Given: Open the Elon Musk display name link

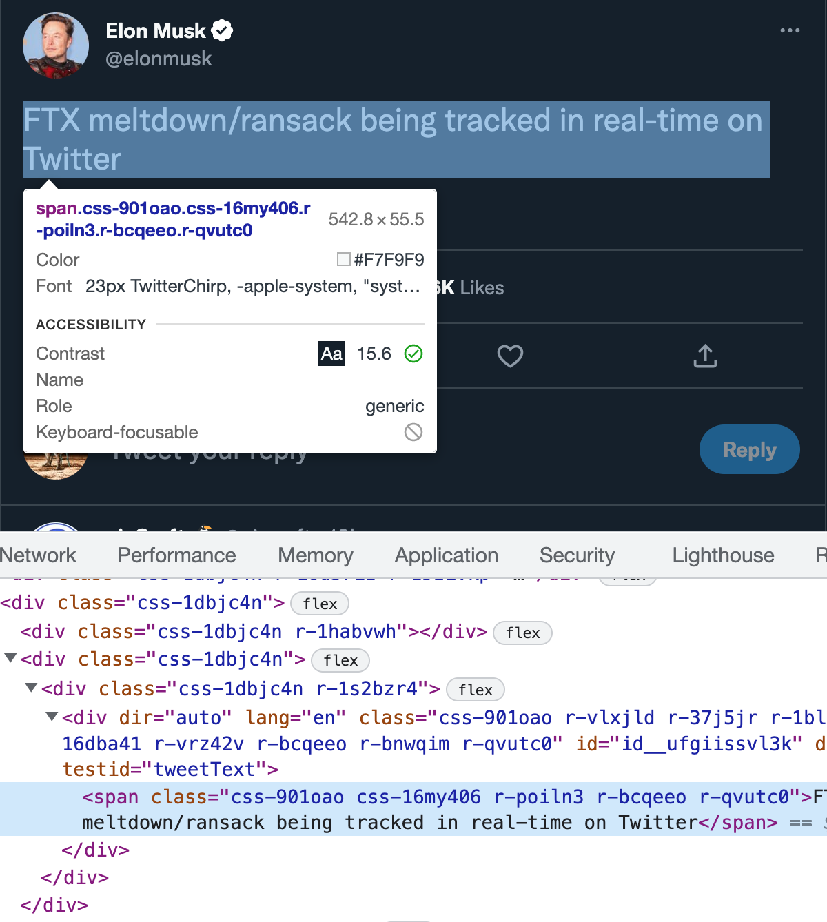Looking at the screenshot, I should [x=156, y=31].
